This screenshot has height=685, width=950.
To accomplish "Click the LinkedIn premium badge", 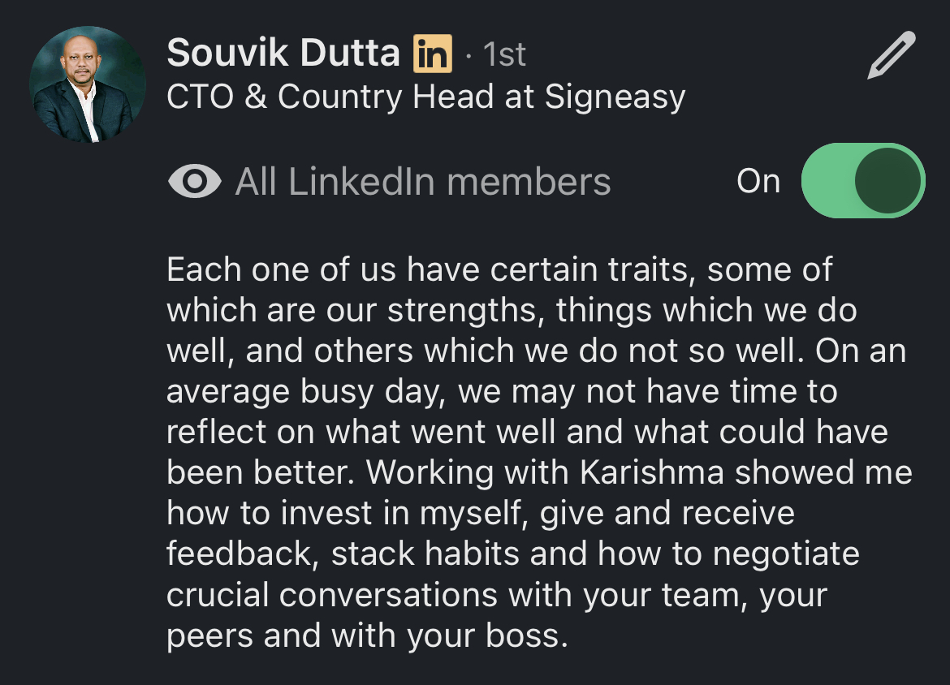I will pos(432,54).
